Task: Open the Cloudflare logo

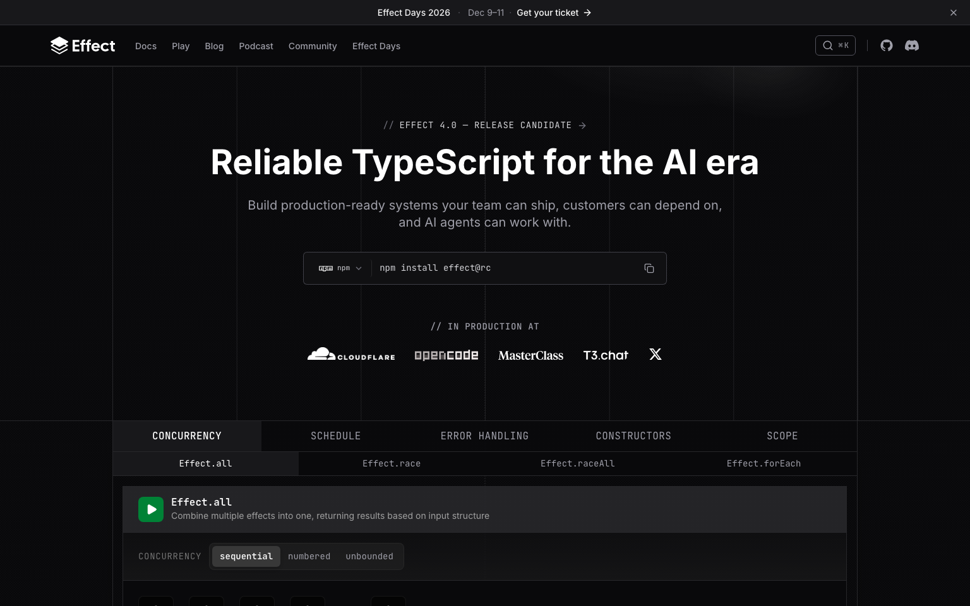Action: [351, 355]
